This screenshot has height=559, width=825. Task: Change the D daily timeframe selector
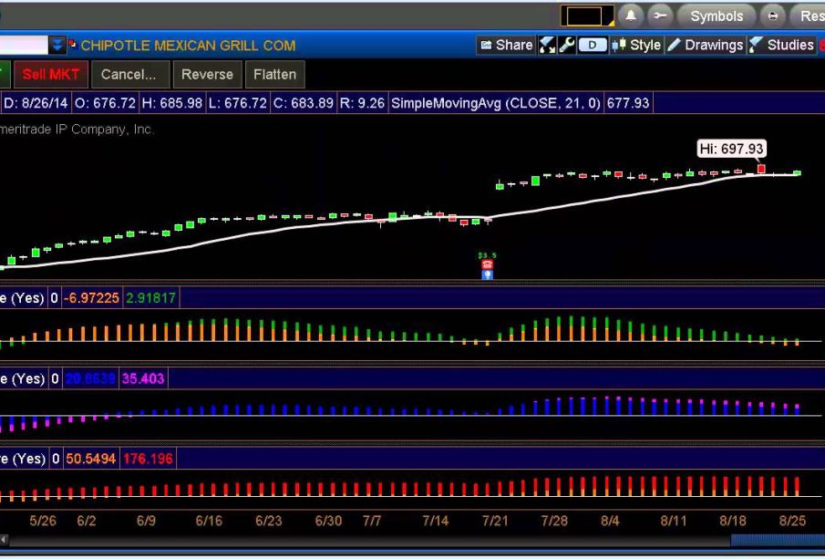593,46
